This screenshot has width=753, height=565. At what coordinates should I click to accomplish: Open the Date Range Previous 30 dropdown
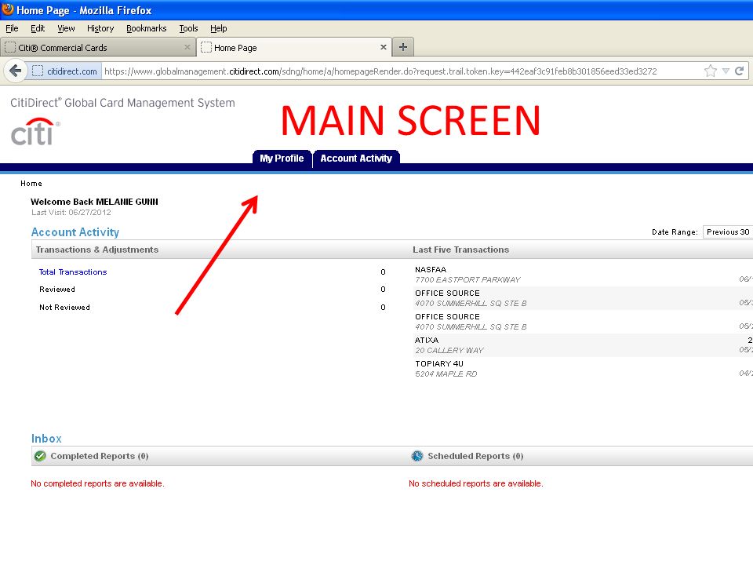(x=728, y=232)
